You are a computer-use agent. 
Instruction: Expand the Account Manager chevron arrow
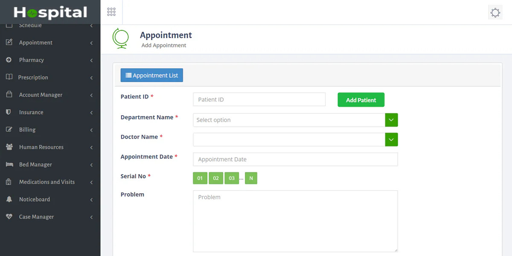(91, 95)
